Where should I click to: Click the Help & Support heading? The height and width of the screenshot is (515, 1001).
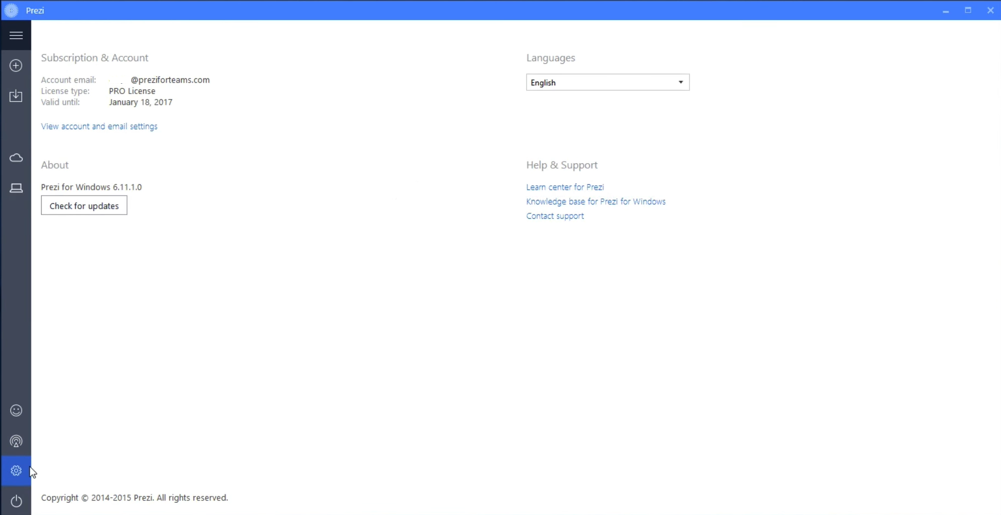click(x=562, y=165)
